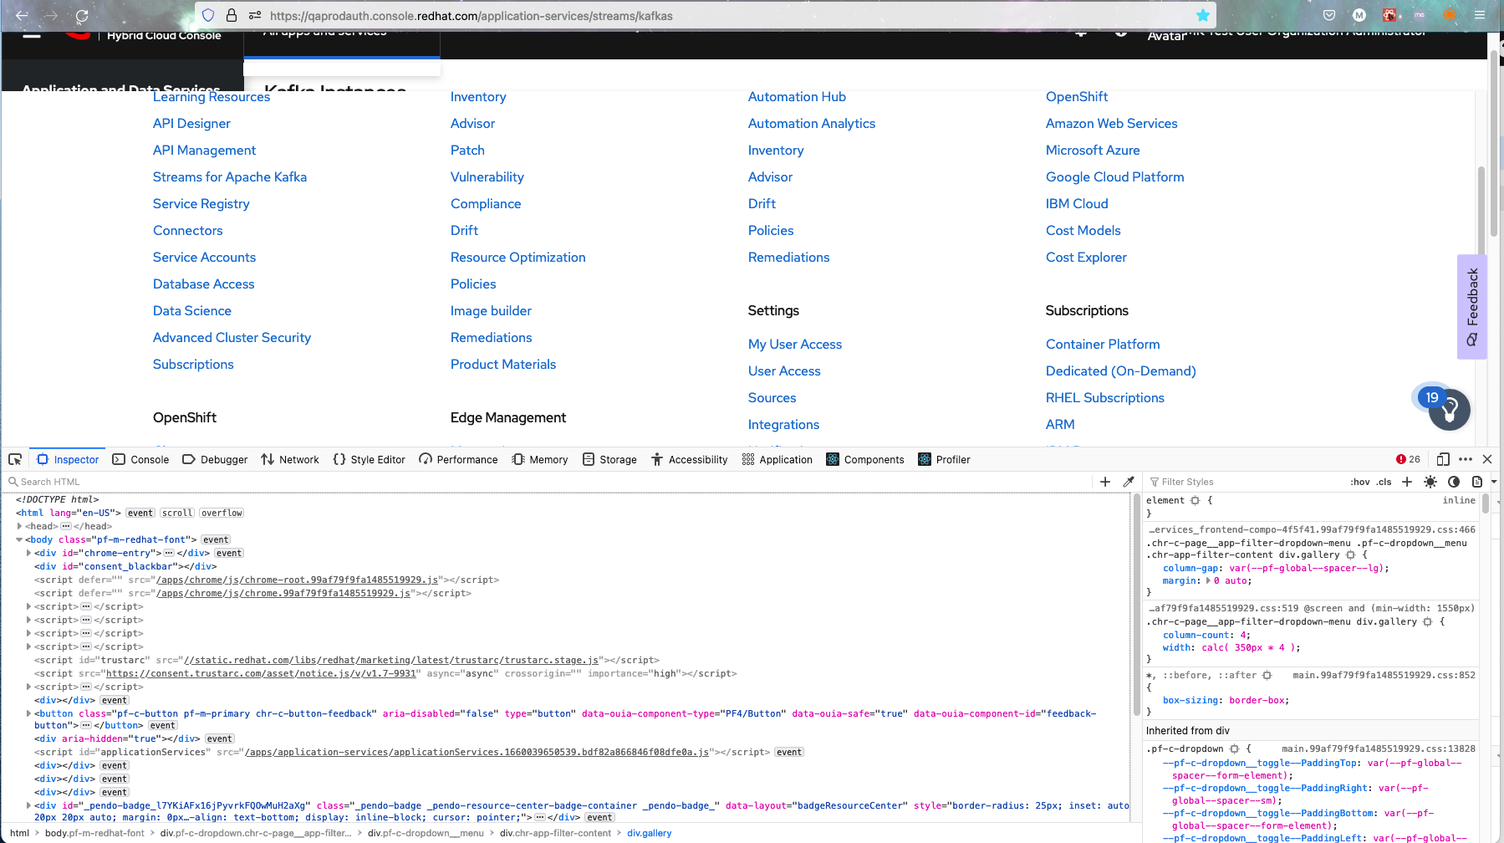Expand the head element node
1504x843 pixels.
[19, 526]
